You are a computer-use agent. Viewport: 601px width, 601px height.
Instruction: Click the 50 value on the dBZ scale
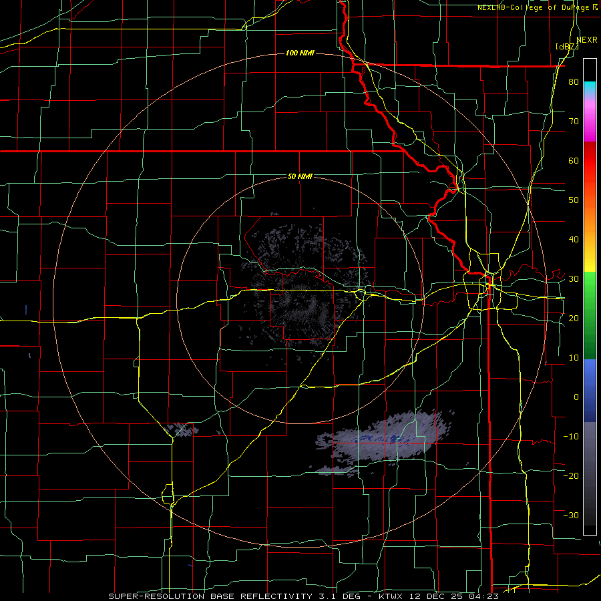(574, 200)
